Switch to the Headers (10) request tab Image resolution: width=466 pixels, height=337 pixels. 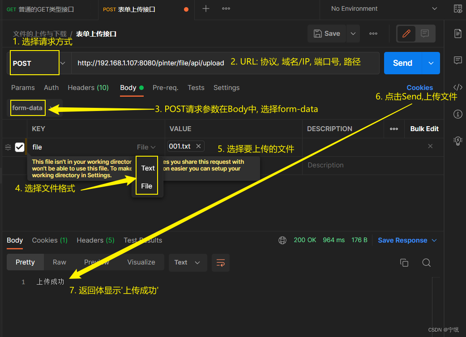pyautogui.click(x=88, y=88)
